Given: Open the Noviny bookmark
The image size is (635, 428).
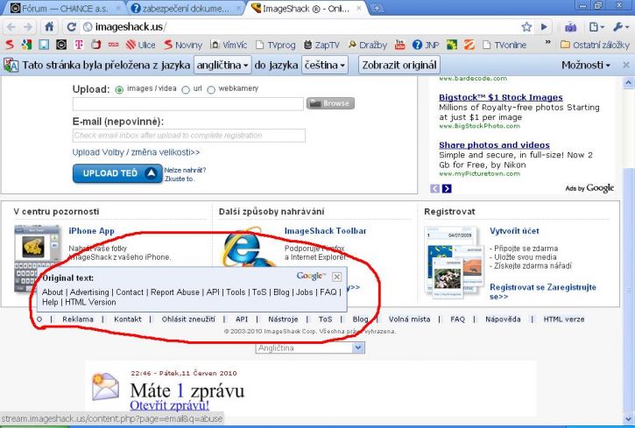Looking at the screenshot, I should (x=183, y=45).
